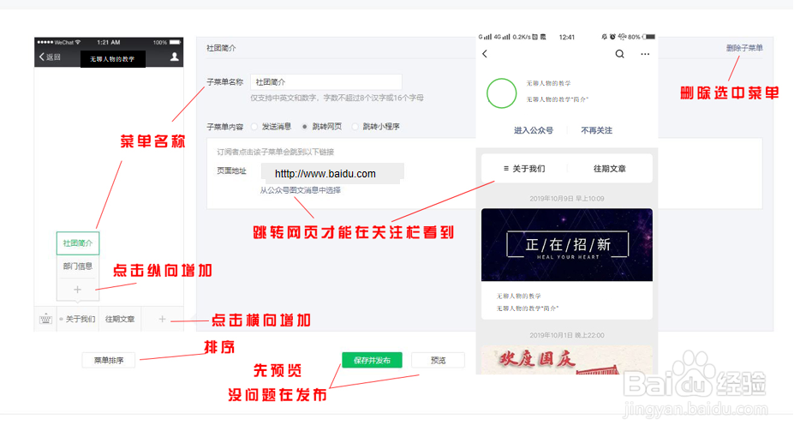Tap 进入公众号 link
Screen dimensions: 812x437
coord(534,130)
